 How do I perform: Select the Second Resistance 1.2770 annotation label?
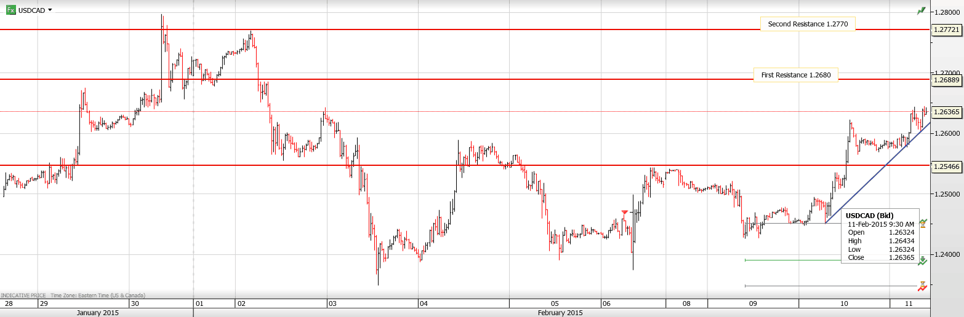(x=807, y=24)
